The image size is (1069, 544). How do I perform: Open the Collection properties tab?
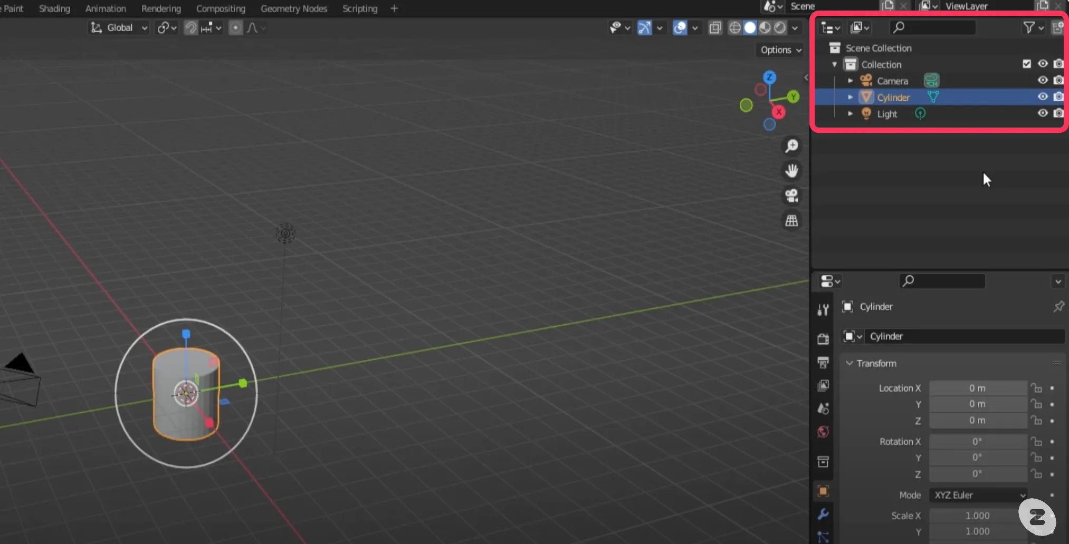(823, 462)
